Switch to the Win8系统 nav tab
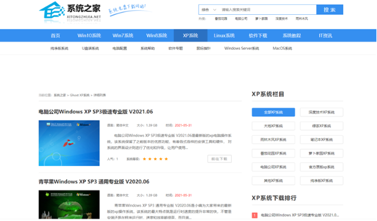 (157, 35)
